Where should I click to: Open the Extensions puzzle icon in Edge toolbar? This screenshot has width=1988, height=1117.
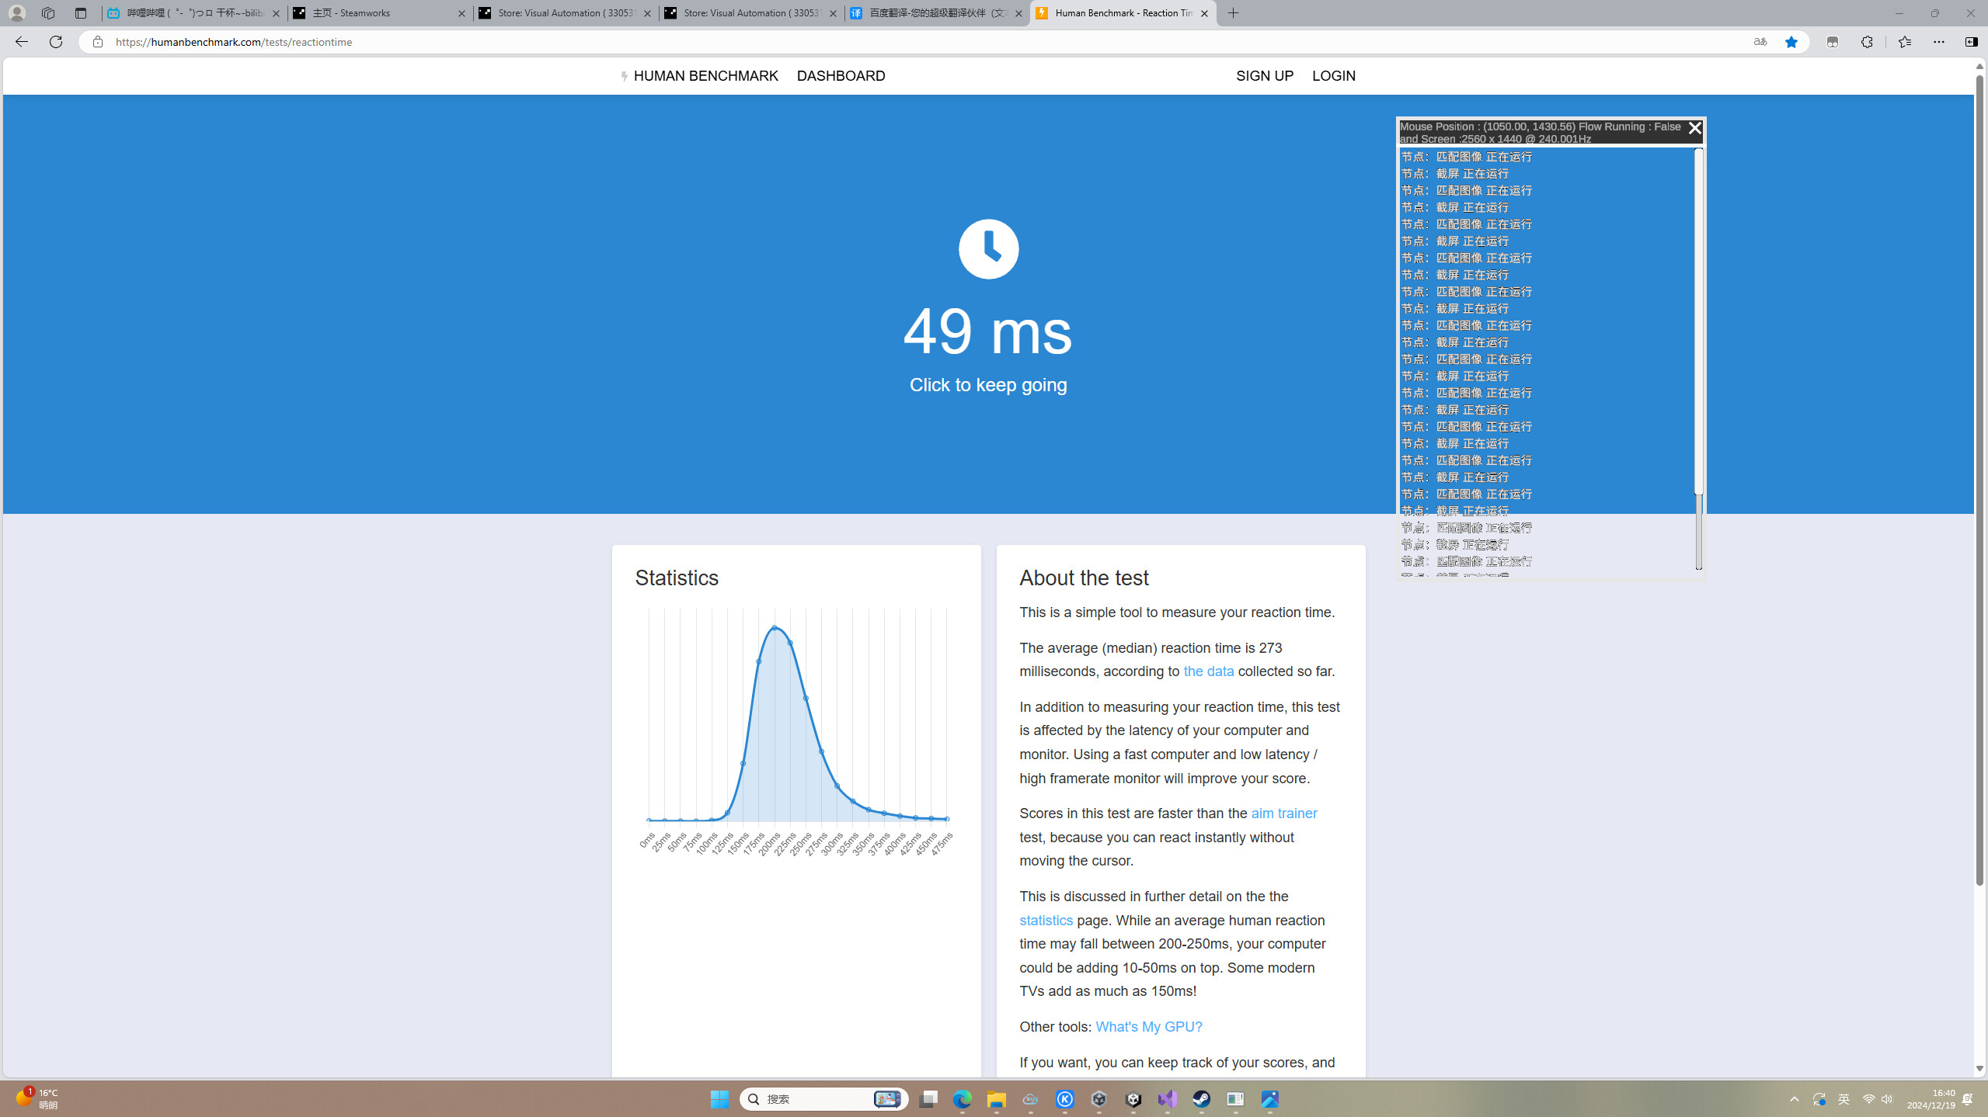(x=1868, y=43)
